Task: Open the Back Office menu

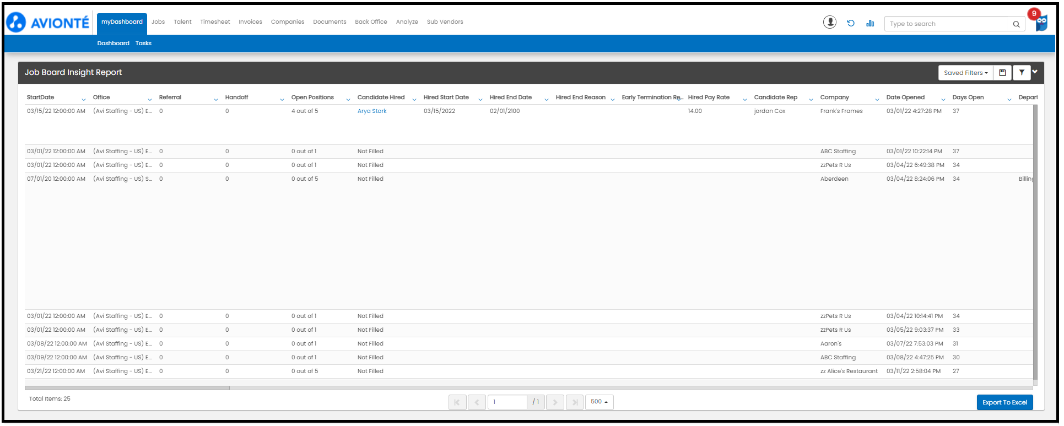Action: (371, 22)
